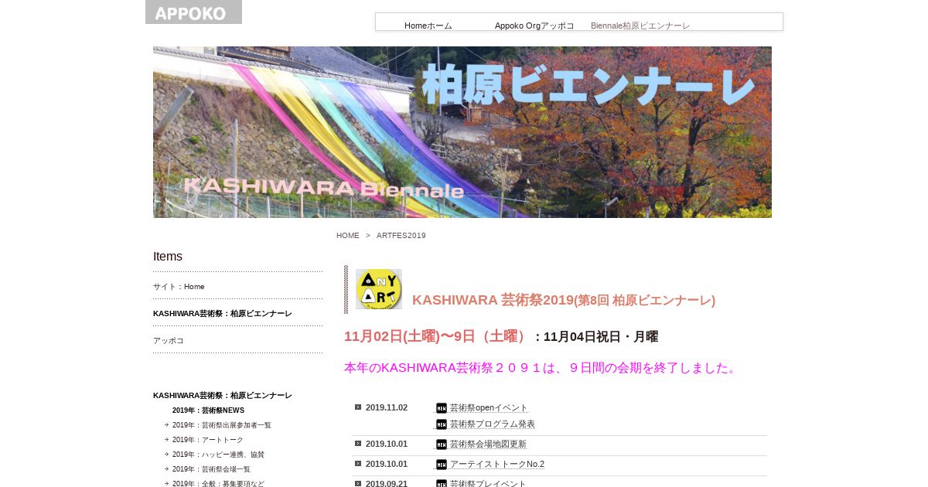Open KASHIWARA芸術祭：柏原ビエンナーレ item under Items
928x487 pixels.
pos(223,314)
